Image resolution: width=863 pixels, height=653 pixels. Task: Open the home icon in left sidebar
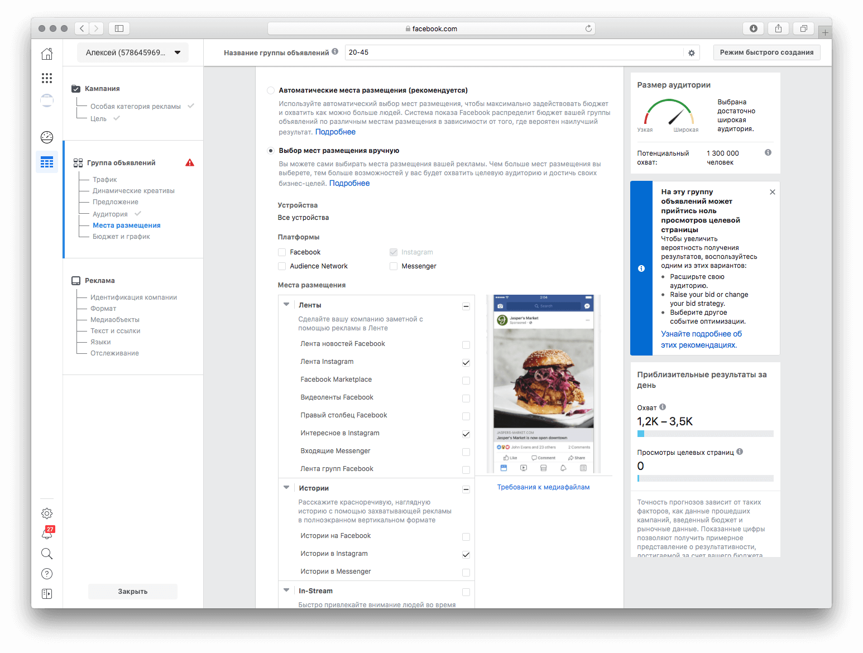coord(47,54)
